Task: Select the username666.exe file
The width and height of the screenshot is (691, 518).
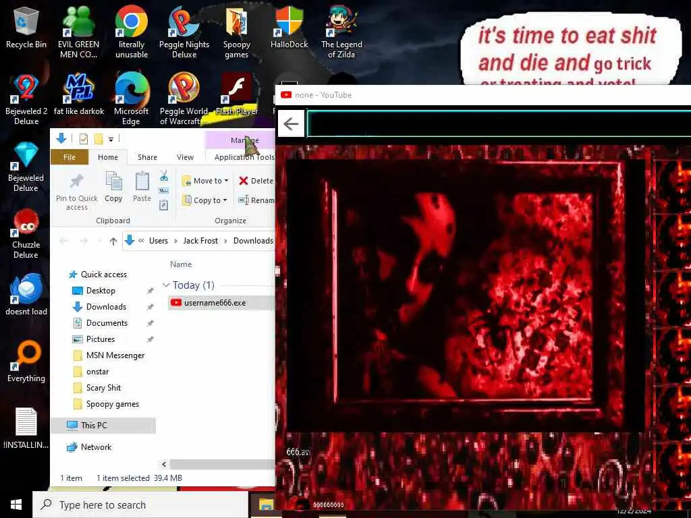Action: 221,303
